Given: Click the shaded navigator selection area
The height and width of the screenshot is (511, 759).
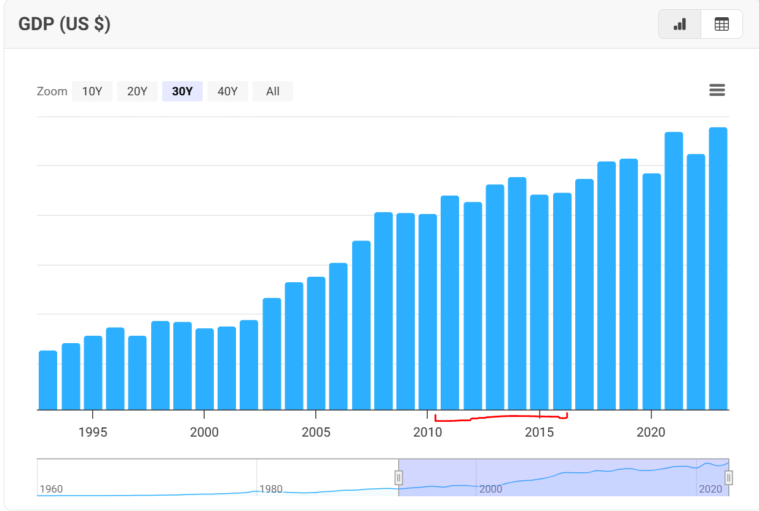Looking at the screenshot, I should (x=564, y=477).
